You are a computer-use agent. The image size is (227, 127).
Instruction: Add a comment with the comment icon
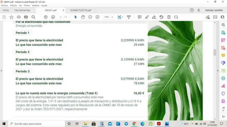(x=140, y=17)
